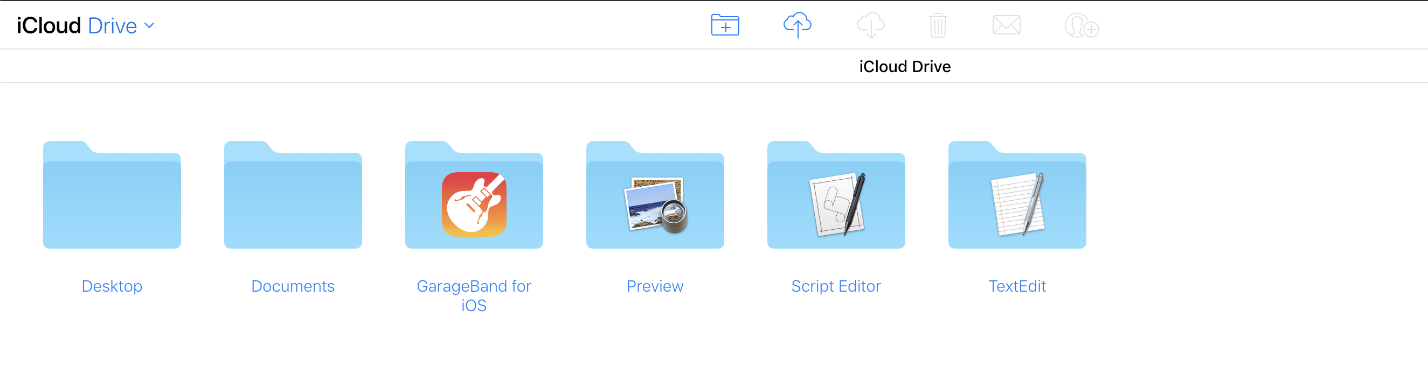Click the Add People share icon

tap(1082, 25)
